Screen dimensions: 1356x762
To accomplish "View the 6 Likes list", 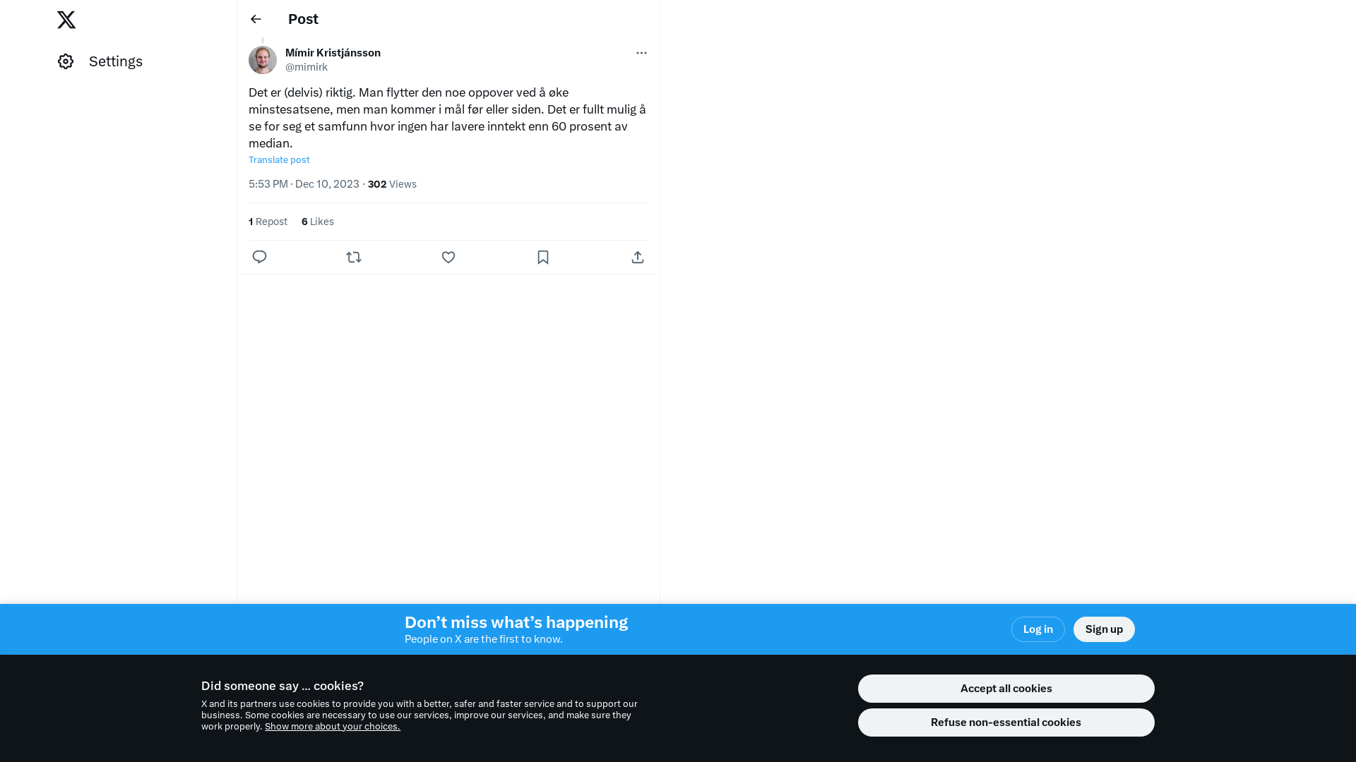I will tap(318, 222).
